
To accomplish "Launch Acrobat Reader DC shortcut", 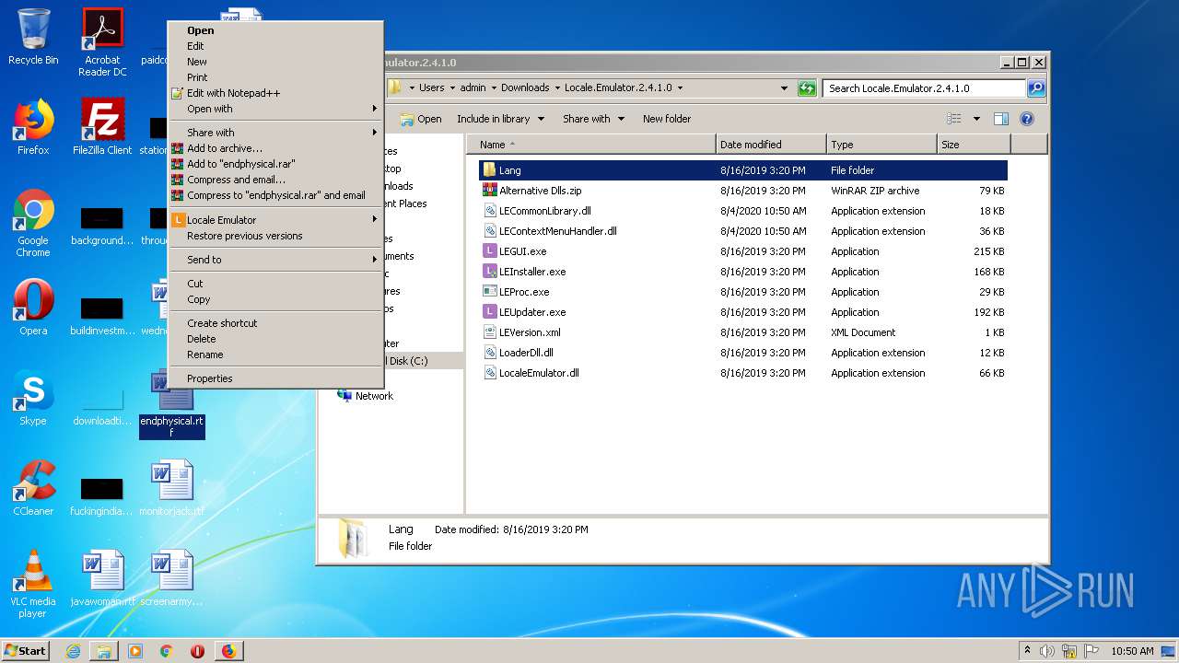I will click(x=101, y=42).
